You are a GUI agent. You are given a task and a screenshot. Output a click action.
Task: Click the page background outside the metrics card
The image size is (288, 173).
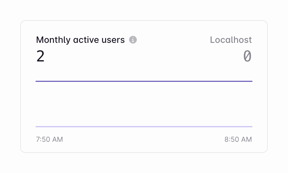[144, 164]
